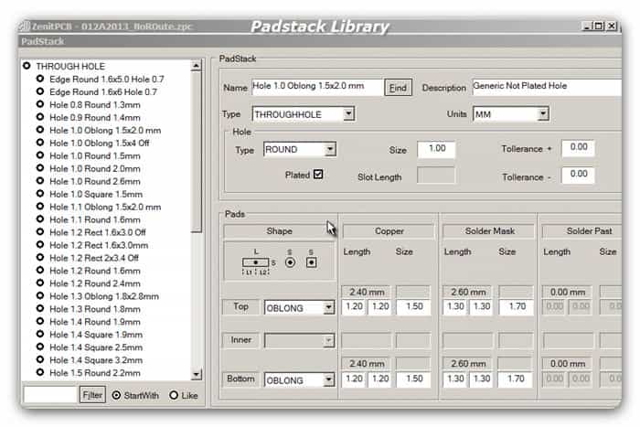
Task: Select Hole 1.0 Round 2.6mm
Action: tap(95, 181)
